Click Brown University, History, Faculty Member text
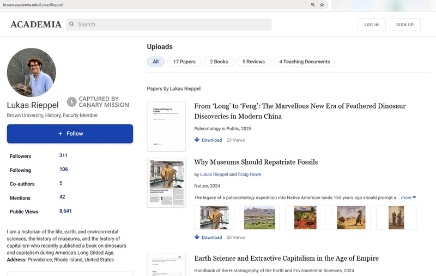This screenshot has height=276, width=436. click(52, 115)
